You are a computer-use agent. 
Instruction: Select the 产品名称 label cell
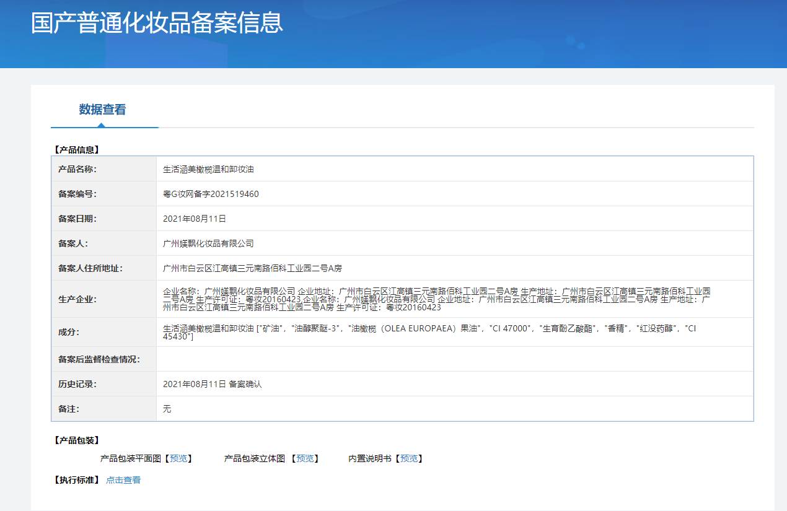(x=104, y=169)
